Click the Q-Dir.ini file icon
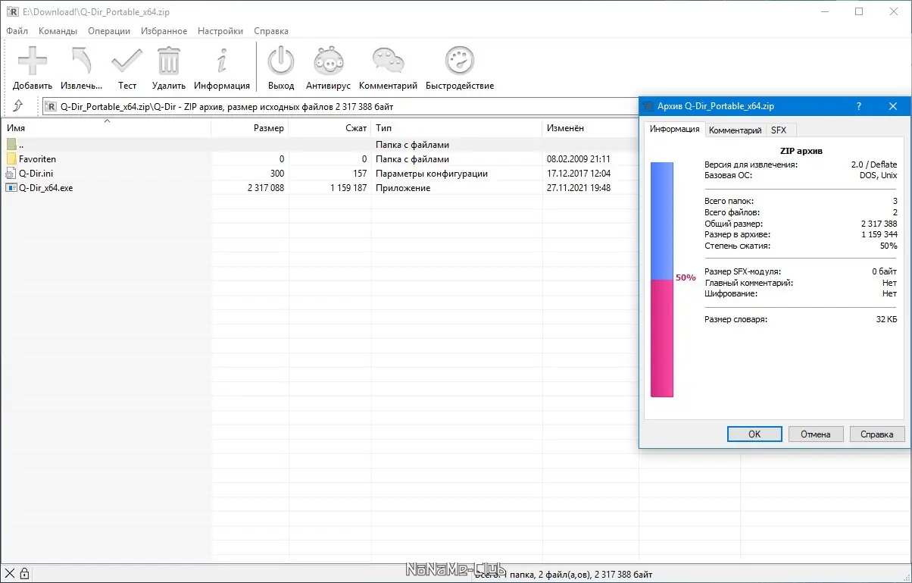The image size is (912, 583). point(11,174)
